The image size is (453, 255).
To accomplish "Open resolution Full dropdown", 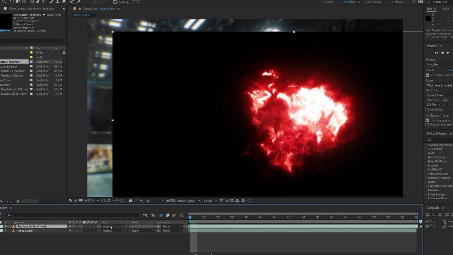I will [x=154, y=200].
